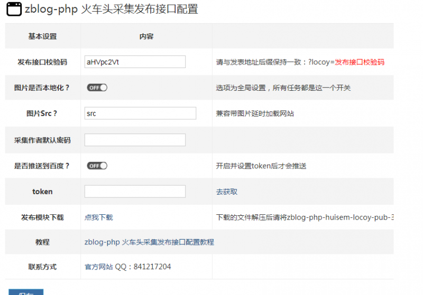Enable the 是否推送到百度 switch
This screenshot has height=295, width=423.
97,166
